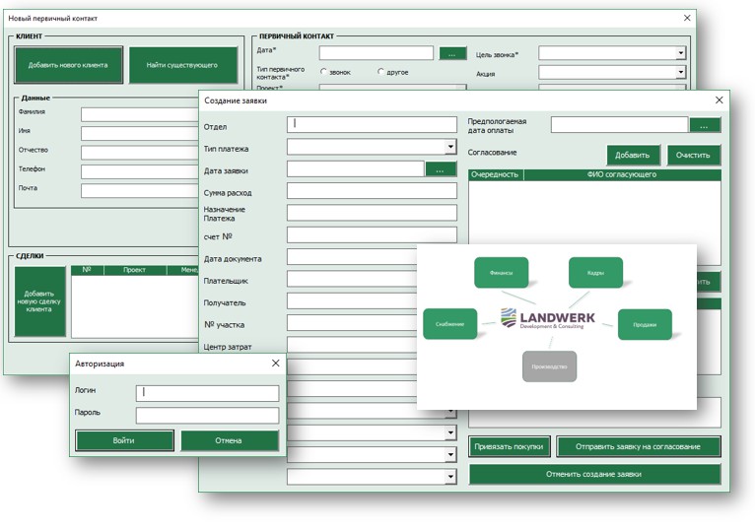The width and height of the screenshot is (755, 530).
Task: Close the 'Создание заявки' window
Action: (x=719, y=99)
